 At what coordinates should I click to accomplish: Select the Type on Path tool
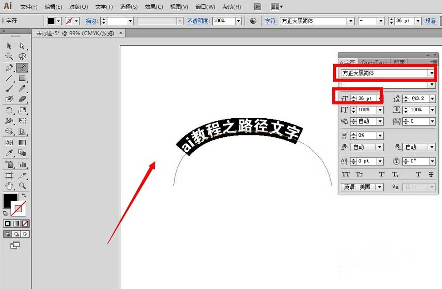click(22, 68)
